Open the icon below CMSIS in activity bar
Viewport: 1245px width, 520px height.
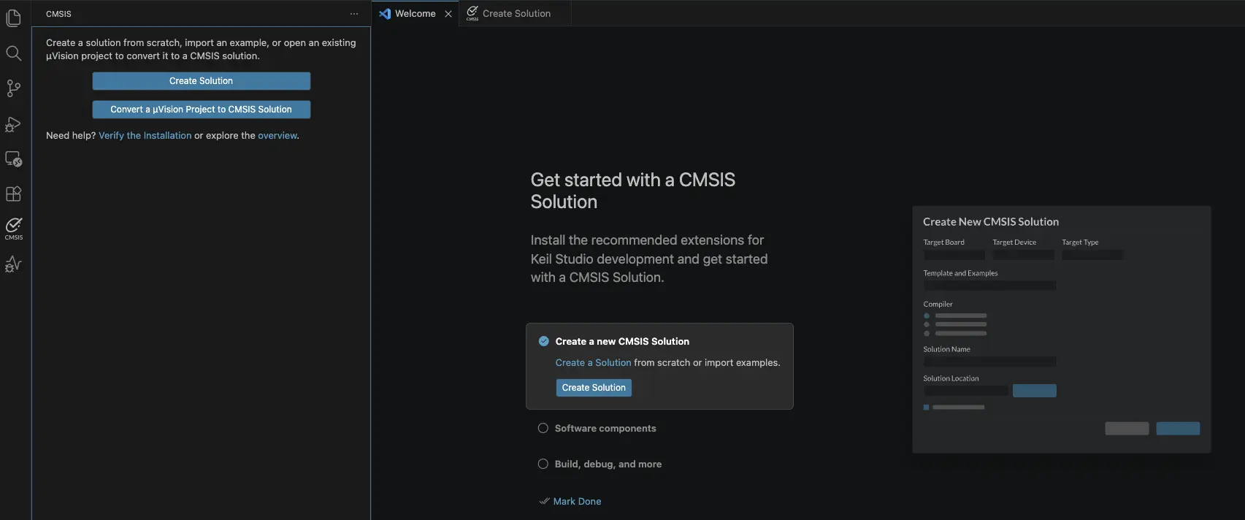[13, 264]
